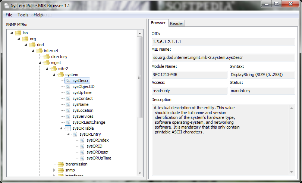
Task: Minimize the MIB Browser window
Action: click(x=267, y=4)
